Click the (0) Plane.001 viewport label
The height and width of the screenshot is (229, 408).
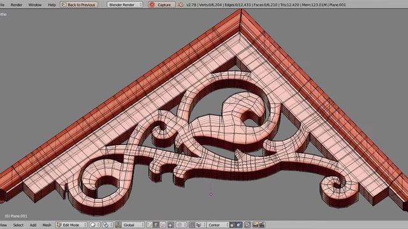[16, 216]
